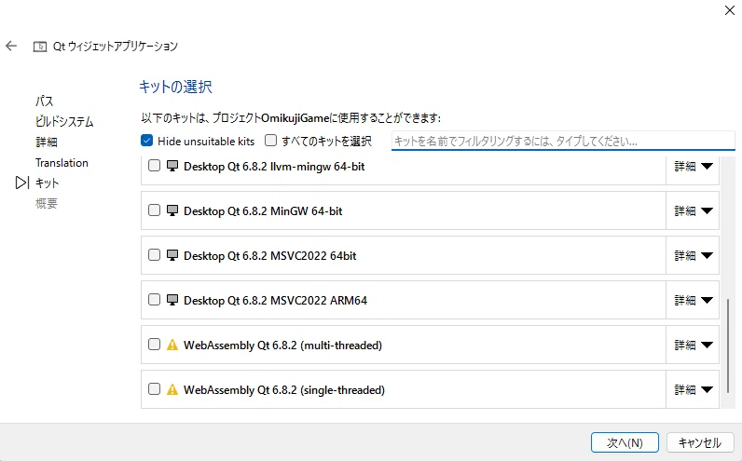
Task: Click the monitor icon for MSVC2022 ARM64 kit
Action: [172, 300]
